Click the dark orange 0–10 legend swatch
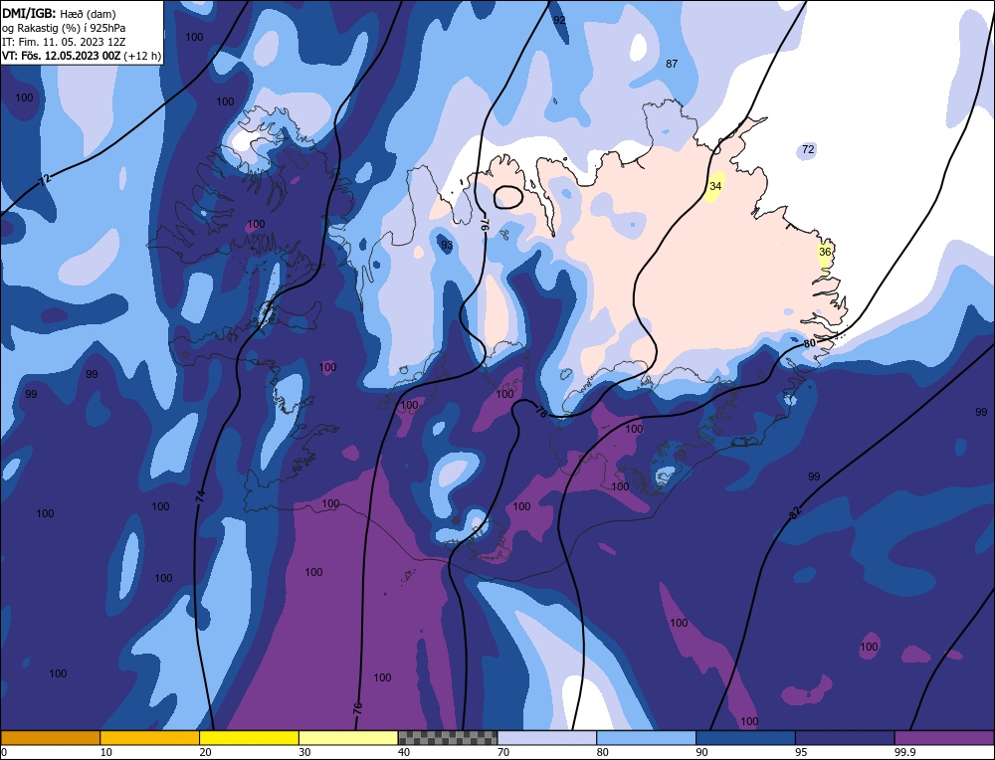Image resolution: width=995 pixels, height=760 pixels. pyautogui.click(x=50, y=738)
